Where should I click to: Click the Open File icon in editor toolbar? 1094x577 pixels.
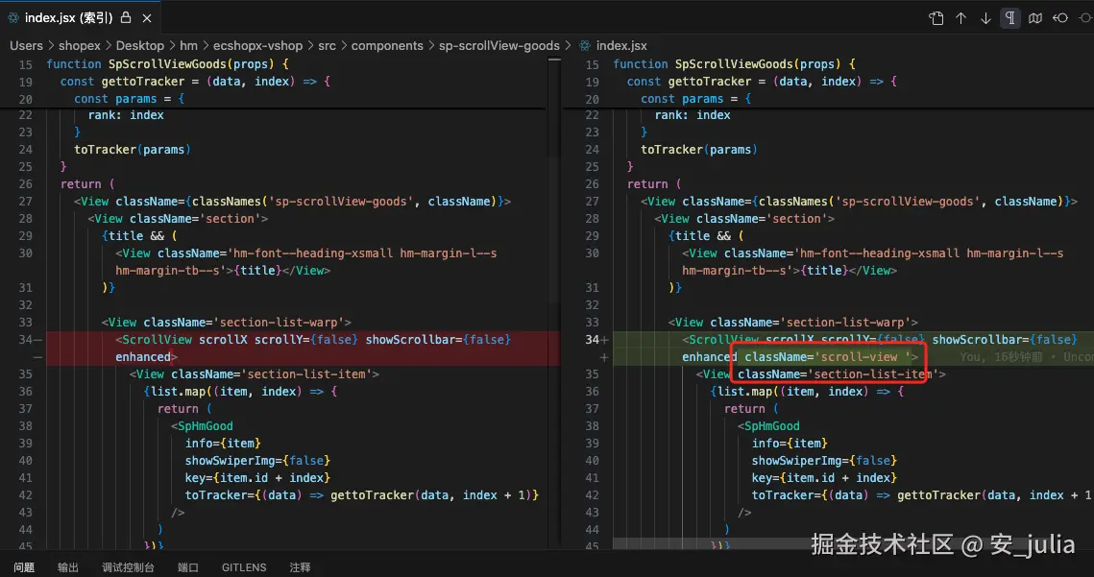point(936,18)
